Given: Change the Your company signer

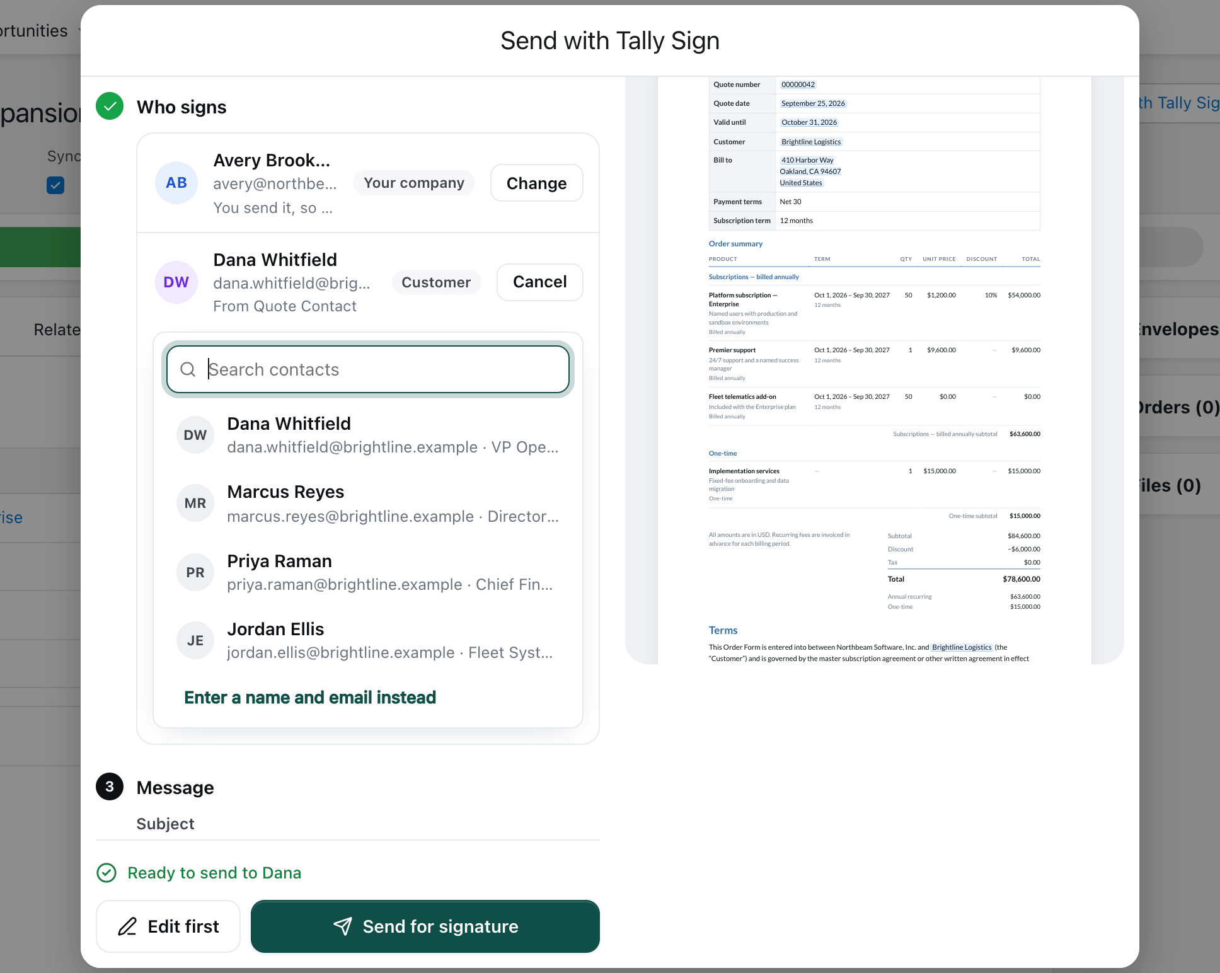Looking at the screenshot, I should [x=537, y=183].
